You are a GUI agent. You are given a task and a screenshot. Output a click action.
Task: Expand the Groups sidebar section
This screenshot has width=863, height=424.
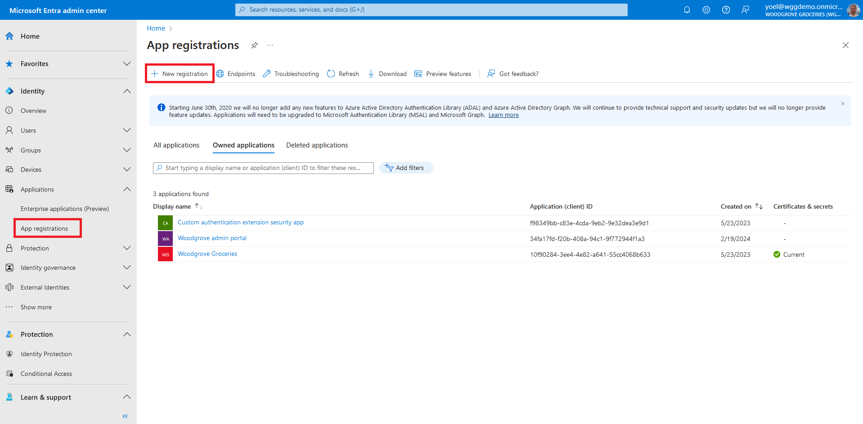pyautogui.click(x=127, y=150)
